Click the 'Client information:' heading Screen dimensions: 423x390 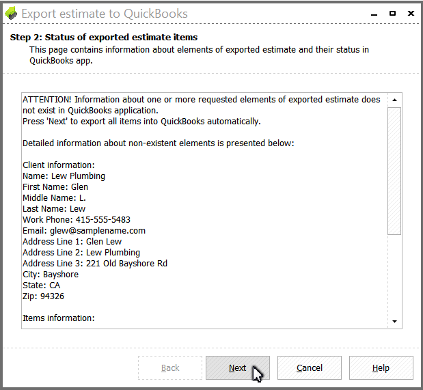coord(59,165)
